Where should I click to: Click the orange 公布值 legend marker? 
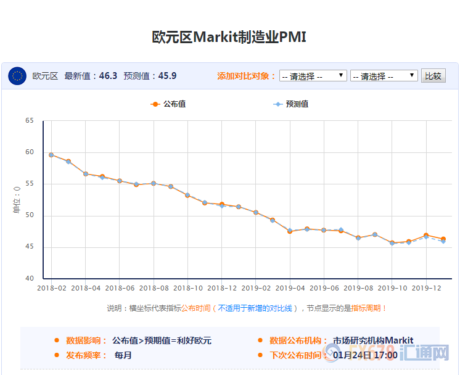point(155,104)
